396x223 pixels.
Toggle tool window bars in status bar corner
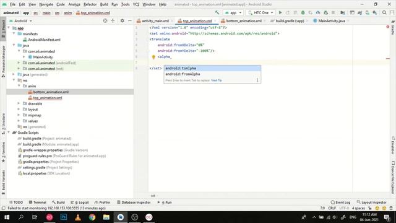click(x=3, y=208)
